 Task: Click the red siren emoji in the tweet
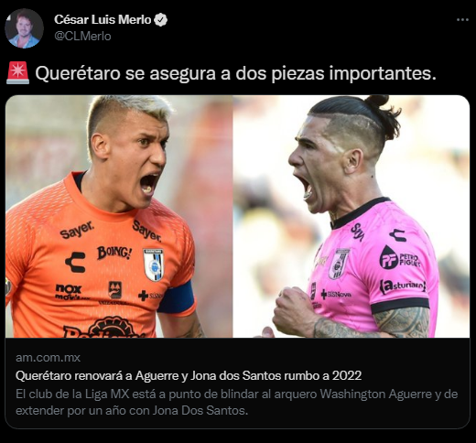pos(17,72)
